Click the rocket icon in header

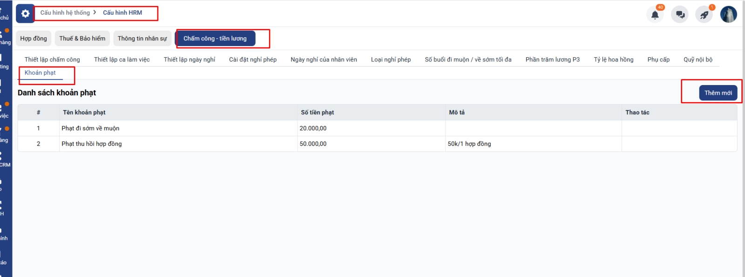click(x=704, y=15)
